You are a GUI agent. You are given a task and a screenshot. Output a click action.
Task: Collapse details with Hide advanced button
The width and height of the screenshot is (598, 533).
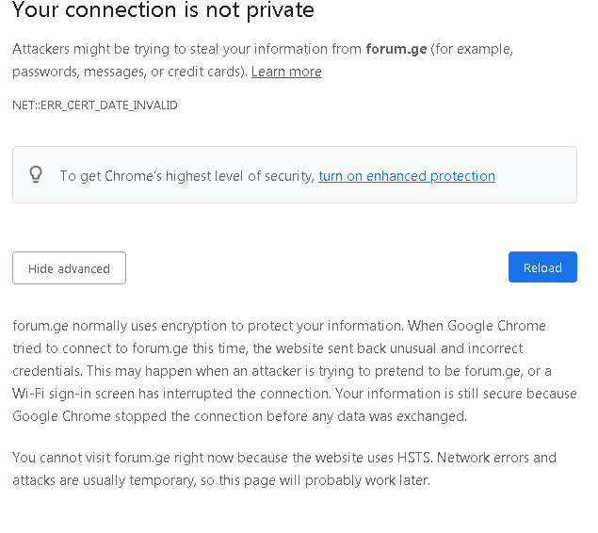click(69, 268)
